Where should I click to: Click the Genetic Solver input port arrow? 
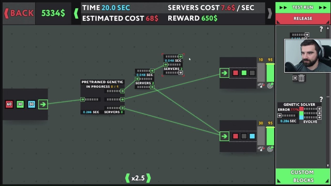pyautogui.click(x=280, y=116)
